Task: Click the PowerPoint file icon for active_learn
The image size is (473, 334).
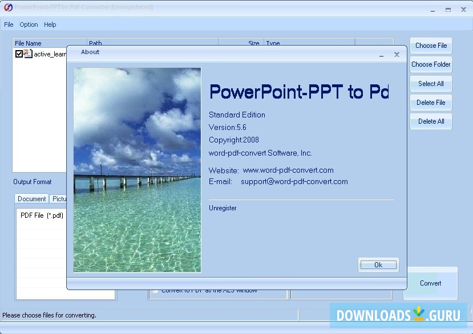Action: [28, 54]
